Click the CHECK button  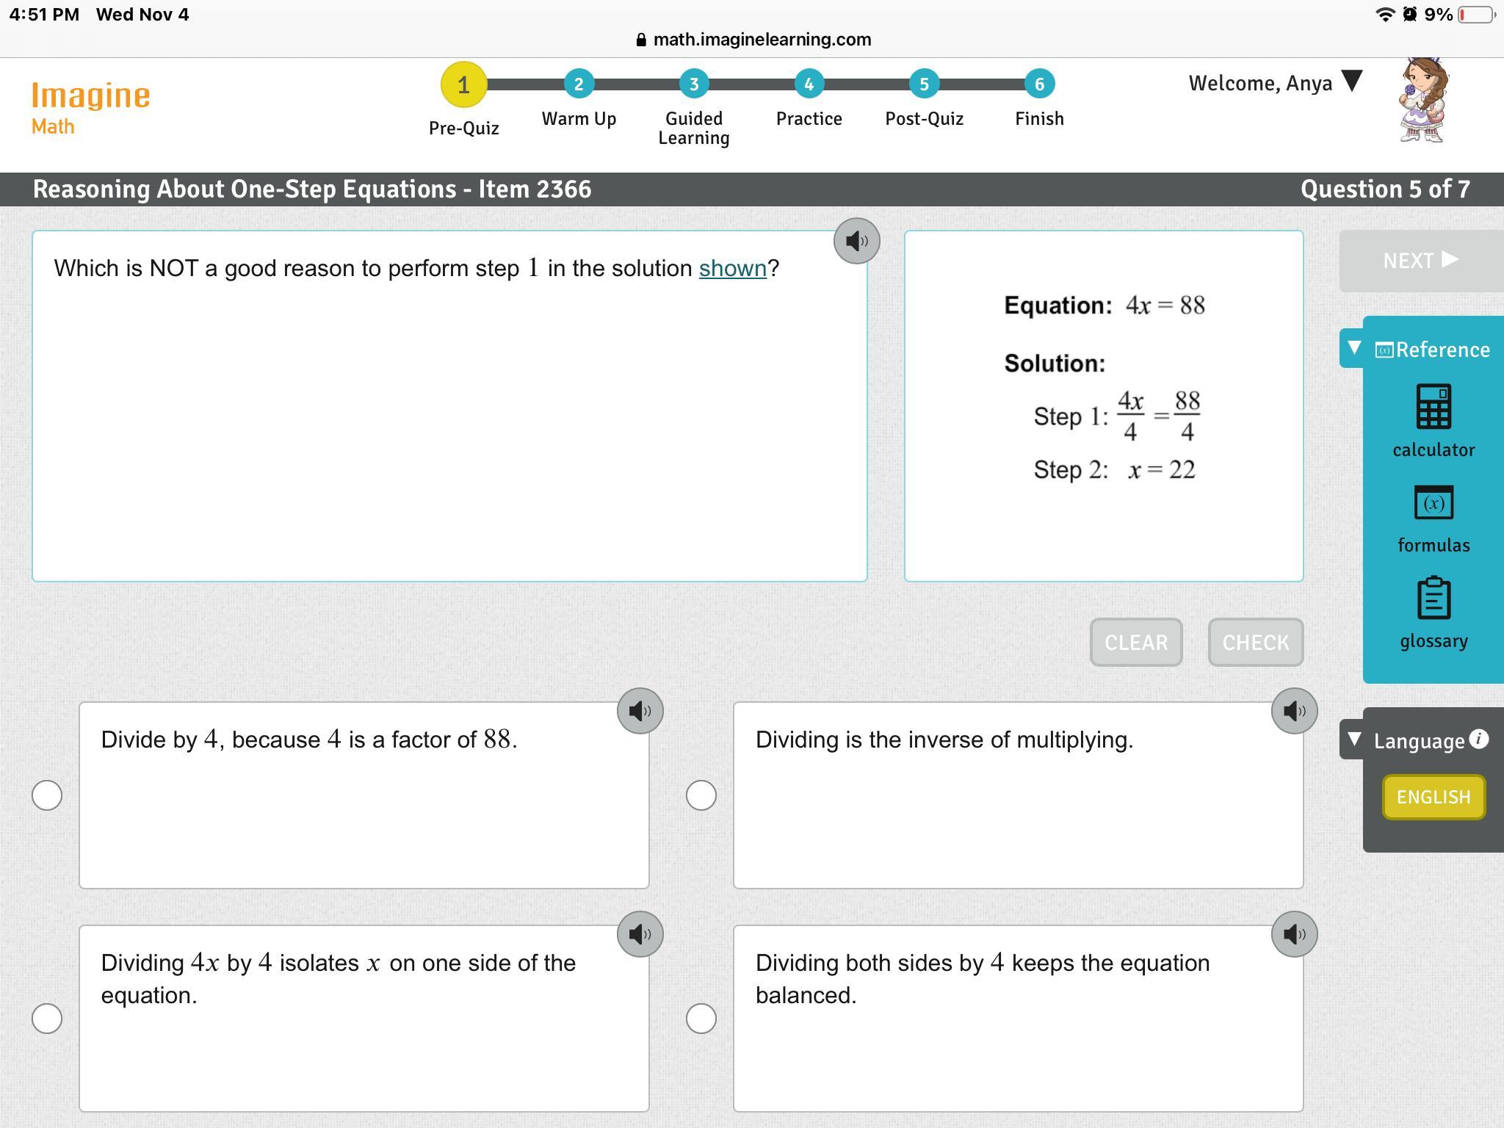pyautogui.click(x=1256, y=643)
